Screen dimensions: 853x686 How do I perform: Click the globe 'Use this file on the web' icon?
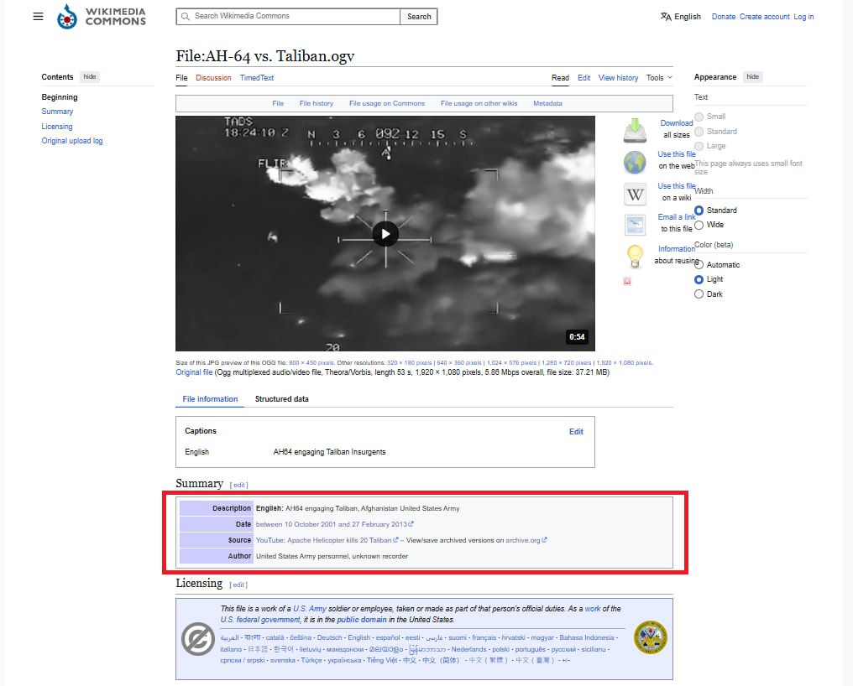[635, 161]
